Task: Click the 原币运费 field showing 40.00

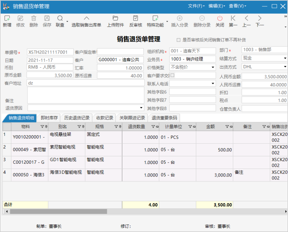Action: 120,76
